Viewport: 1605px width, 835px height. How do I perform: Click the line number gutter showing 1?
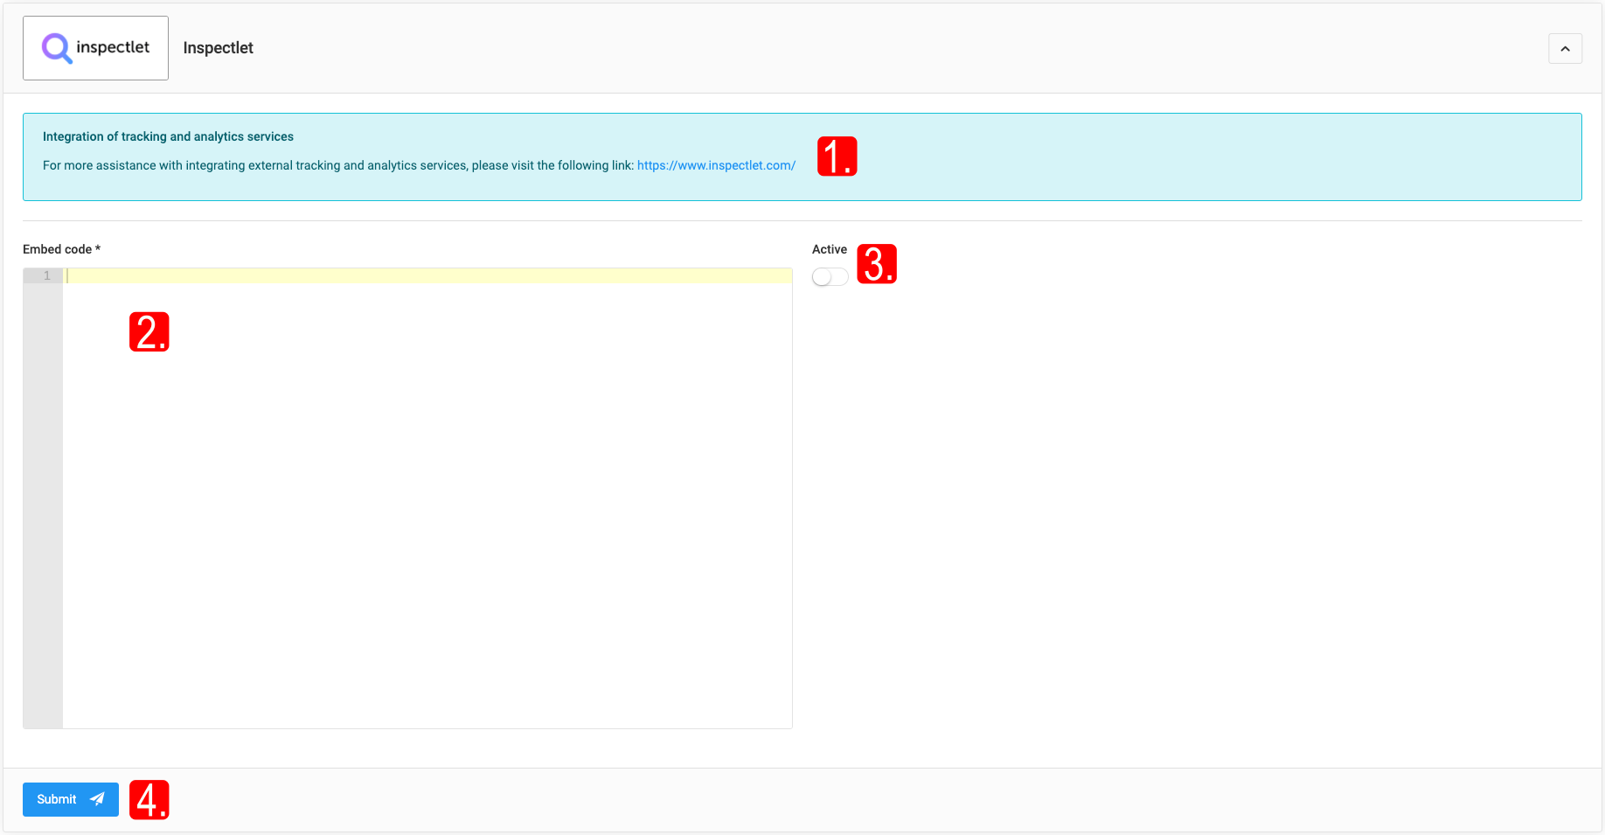[45, 275]
